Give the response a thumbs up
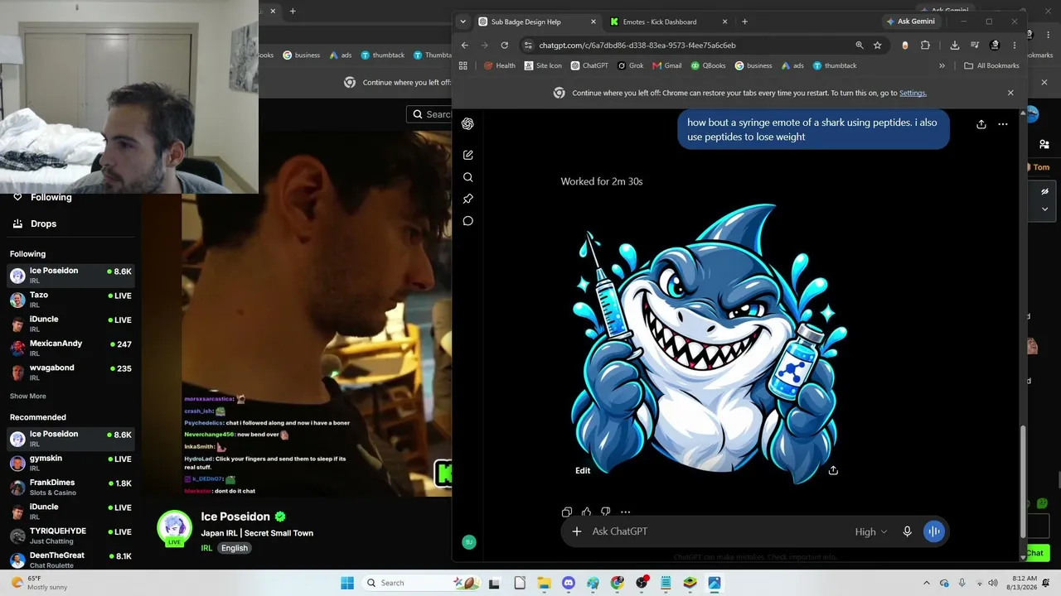 (x=586, y=512)
